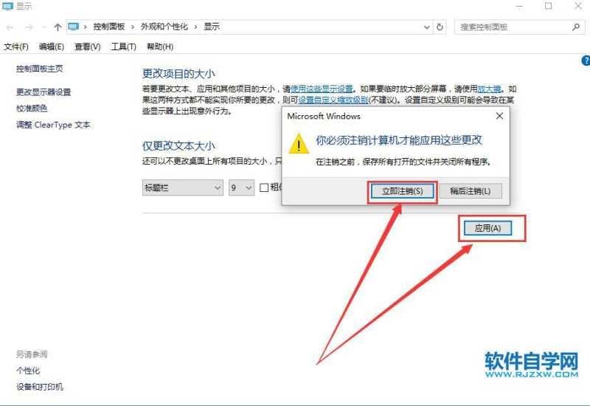Click the search magnifier icon
This screenshot has width=590, height=406.
coord(576,27)
